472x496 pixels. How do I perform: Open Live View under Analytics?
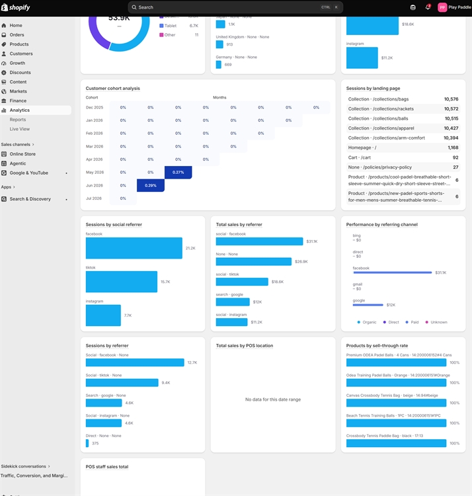tap(20, 129)
